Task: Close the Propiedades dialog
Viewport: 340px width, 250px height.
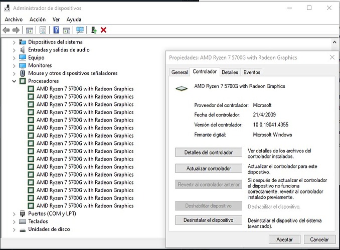Action: click(332, 57)
